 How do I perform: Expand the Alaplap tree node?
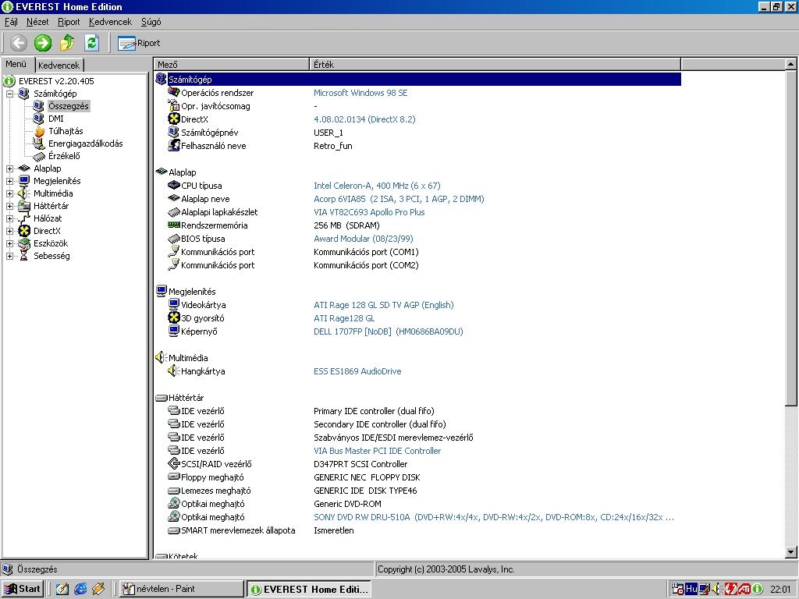[x=9, y=168]
